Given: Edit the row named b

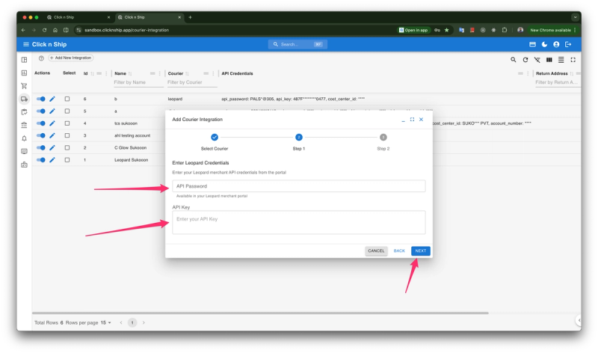Looking at the screenshot, I should point(52,99).
